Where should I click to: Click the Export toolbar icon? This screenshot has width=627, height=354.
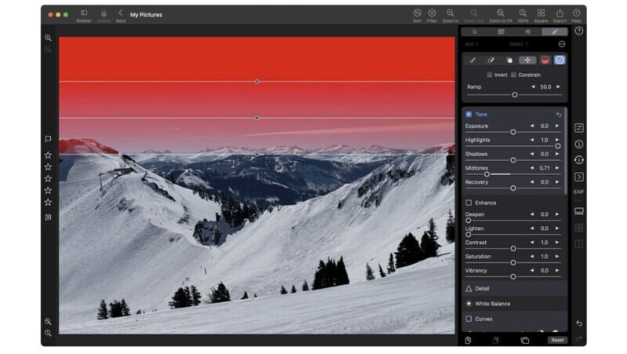pyautogui.click(x=560, y=15)
